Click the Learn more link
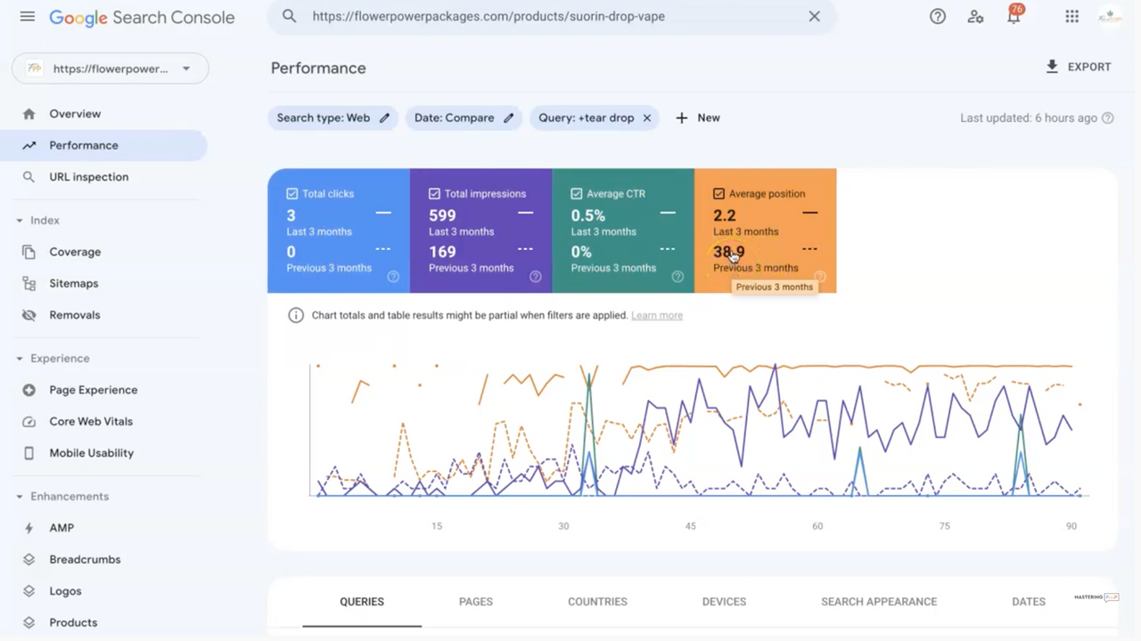 pos(657,314)
